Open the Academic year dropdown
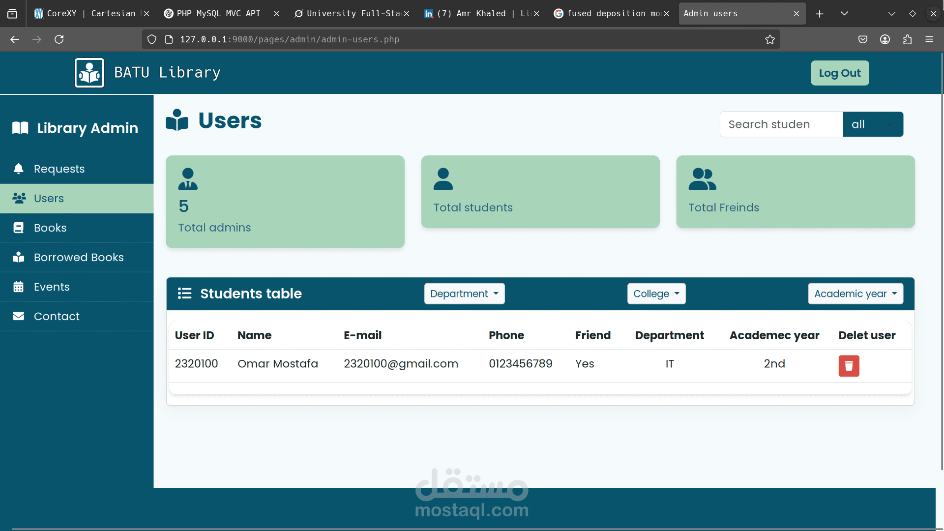 coord(855,294)
